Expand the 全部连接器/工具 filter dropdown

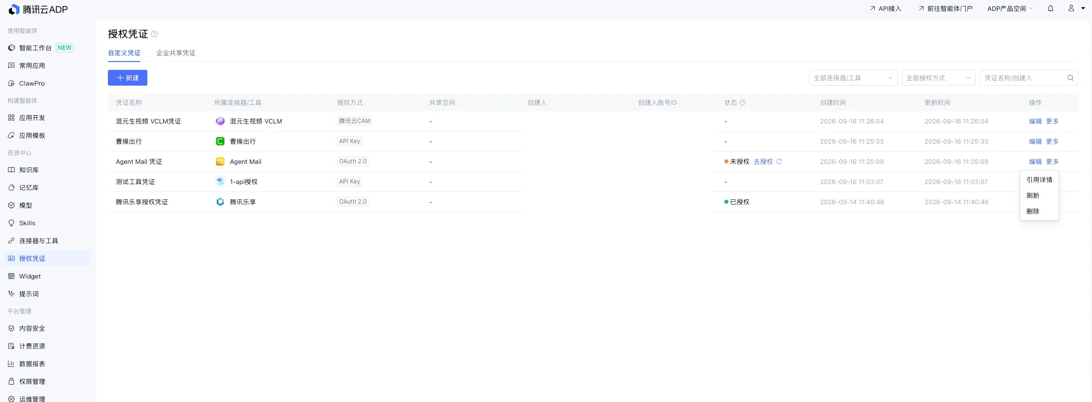tap(853, 78)
